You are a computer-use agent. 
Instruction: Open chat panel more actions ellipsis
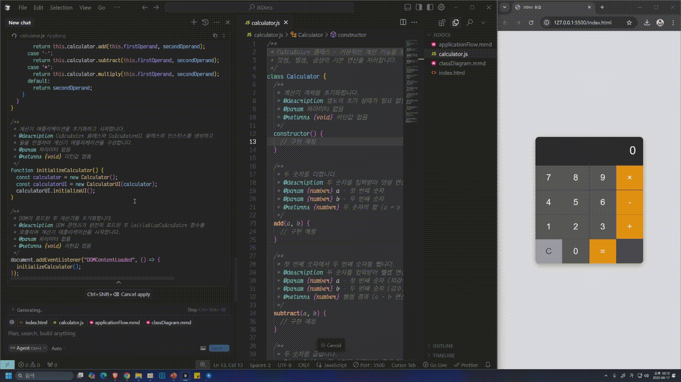click(216, 22)
